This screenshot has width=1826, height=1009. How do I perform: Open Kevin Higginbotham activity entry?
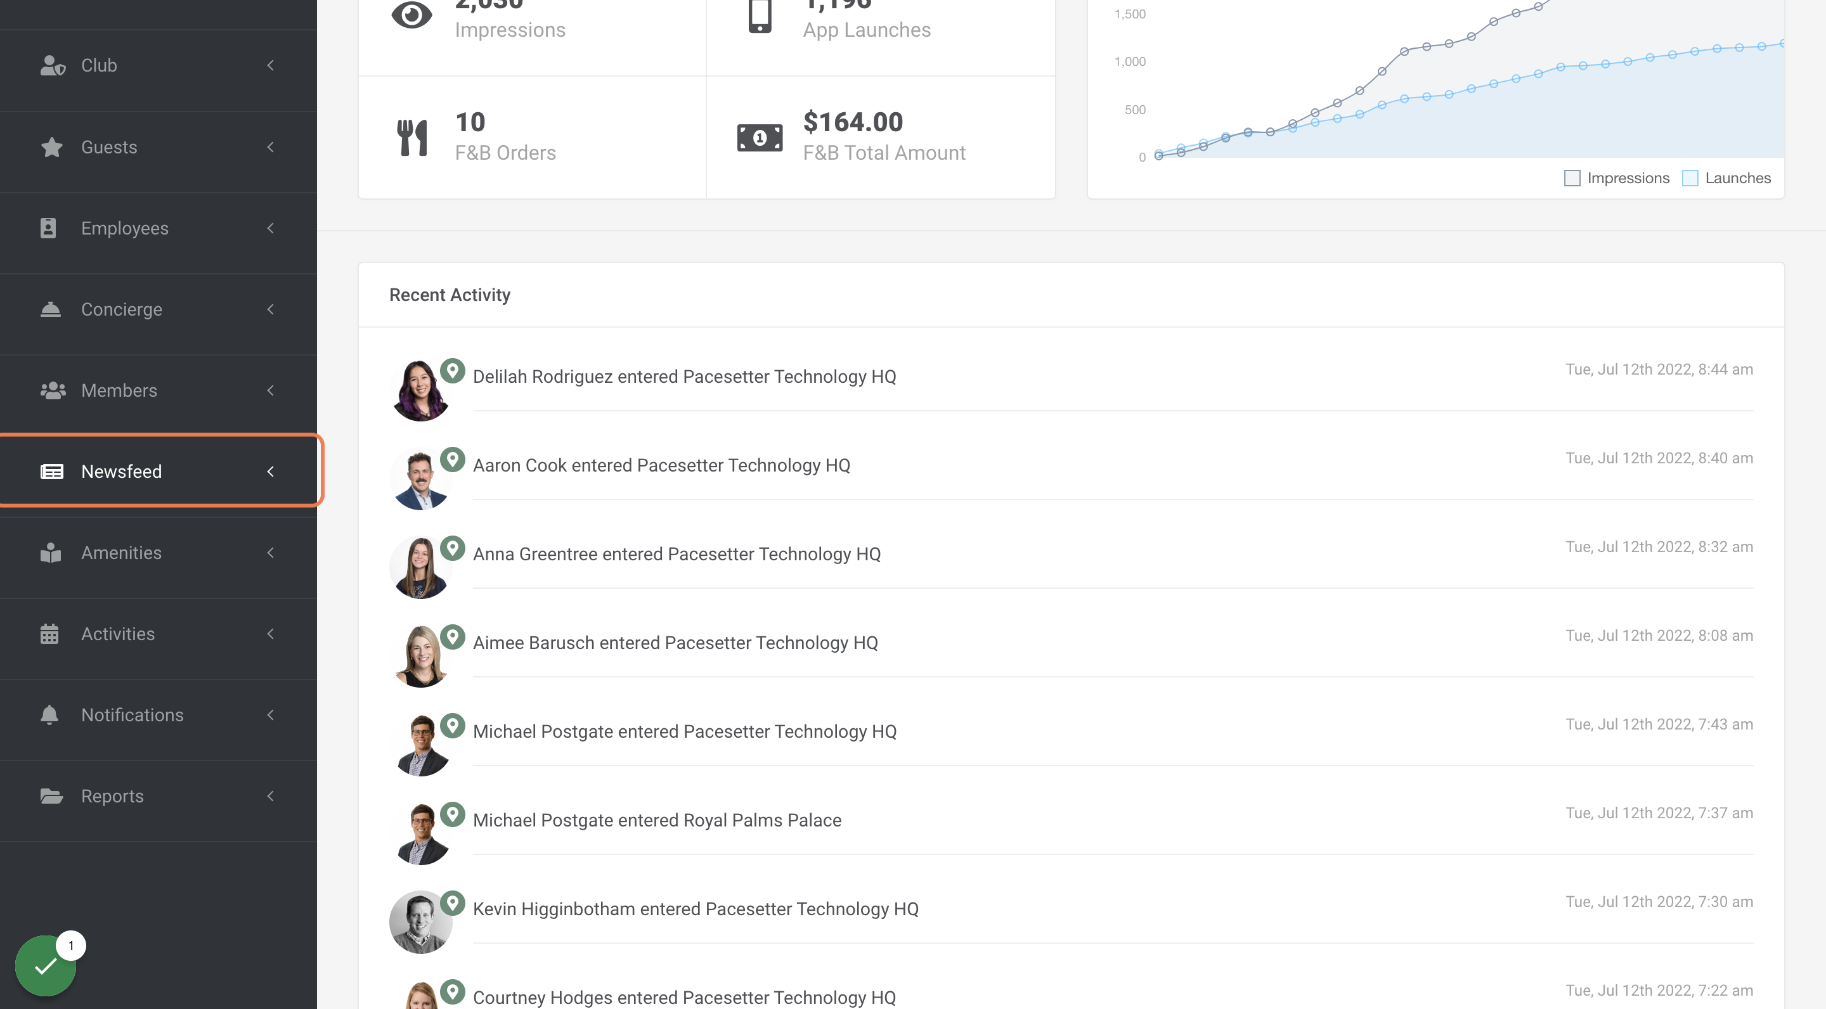pyautogui.click(x=696, y=909)
